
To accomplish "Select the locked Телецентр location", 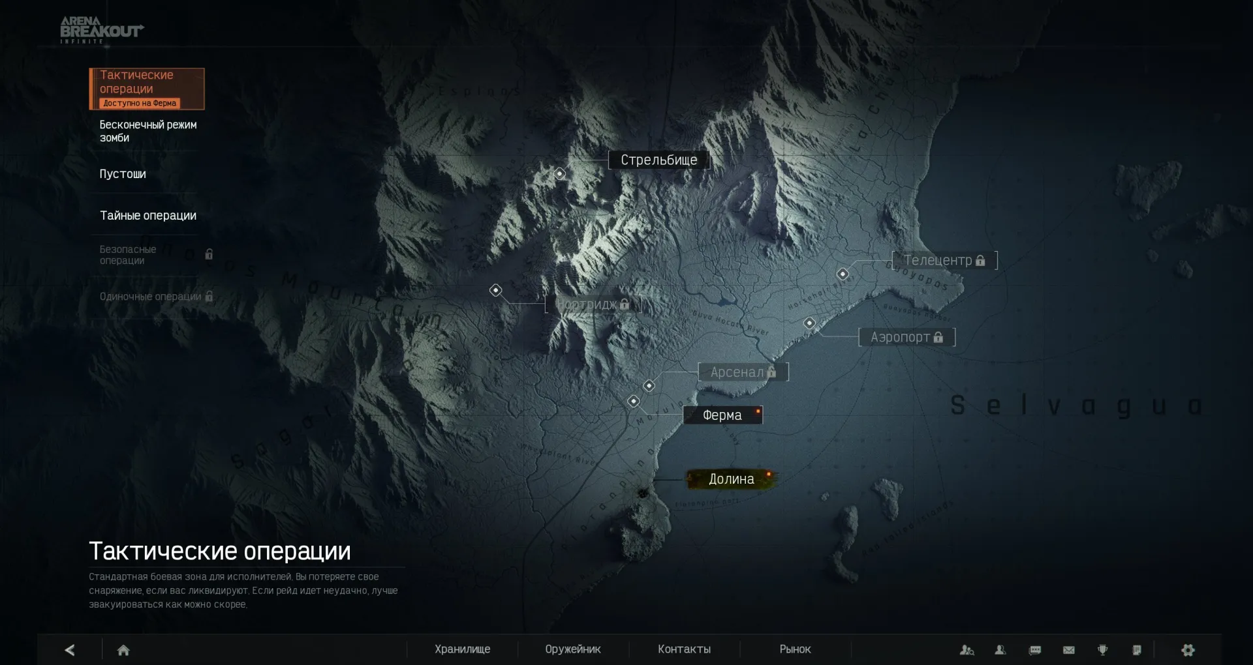I will (x=944, y=260).
